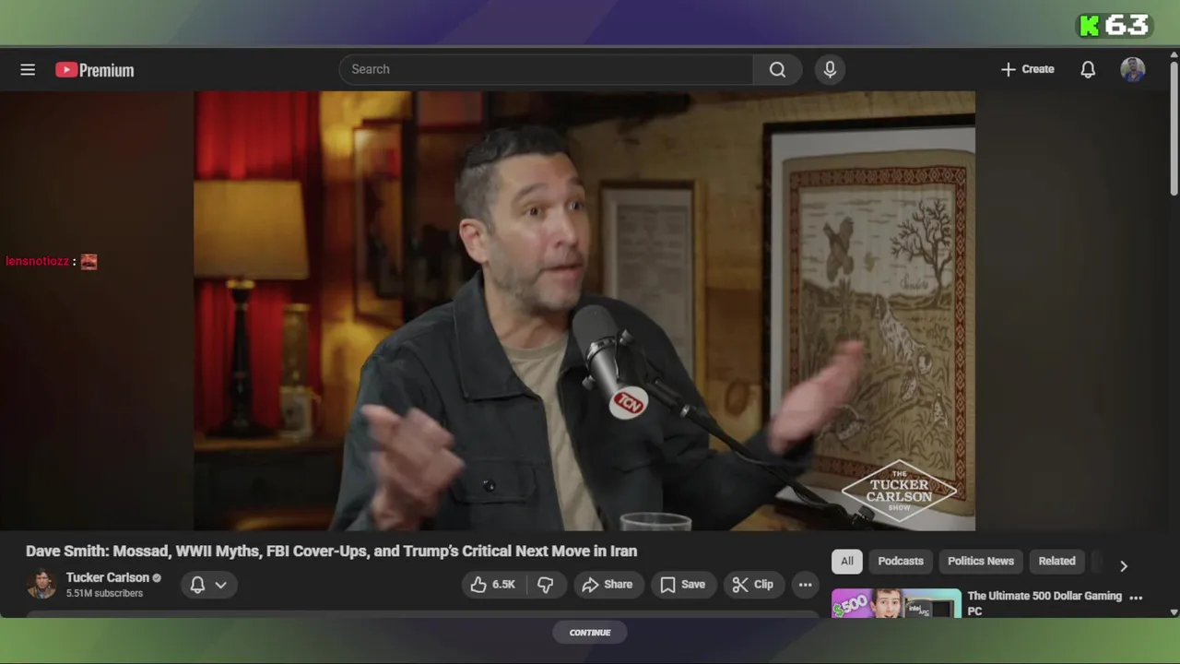Show more filter chips with right arrow
This screenshot has height=664, width=1180.
[x=1123, y=565]
